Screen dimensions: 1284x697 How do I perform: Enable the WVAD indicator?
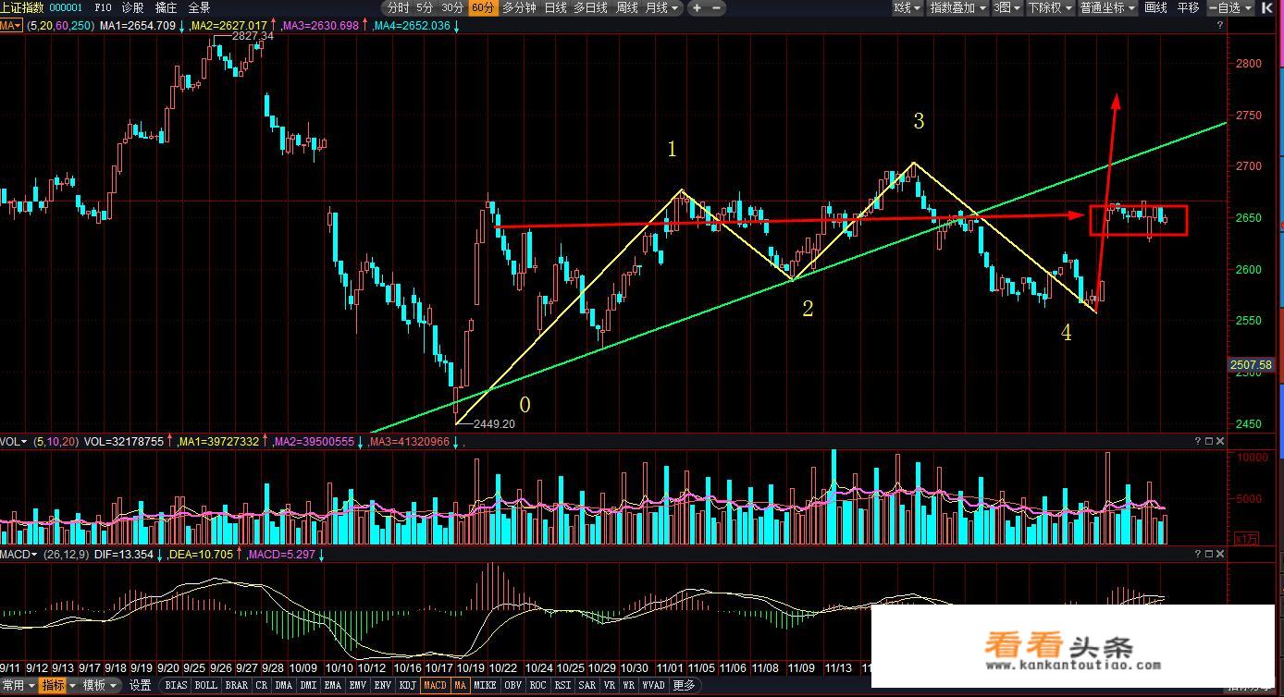coord(654,686)
